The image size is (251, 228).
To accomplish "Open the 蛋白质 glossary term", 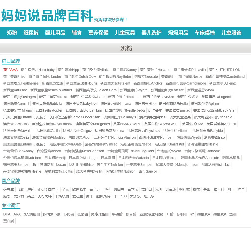I will click(9, 221).
